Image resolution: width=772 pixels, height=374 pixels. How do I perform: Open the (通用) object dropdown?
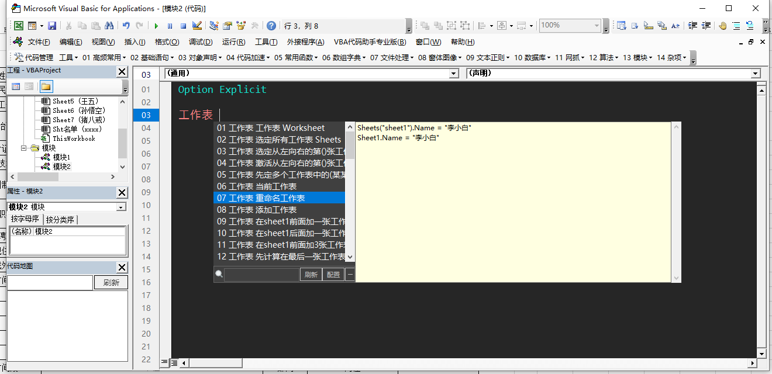point(454,74)
